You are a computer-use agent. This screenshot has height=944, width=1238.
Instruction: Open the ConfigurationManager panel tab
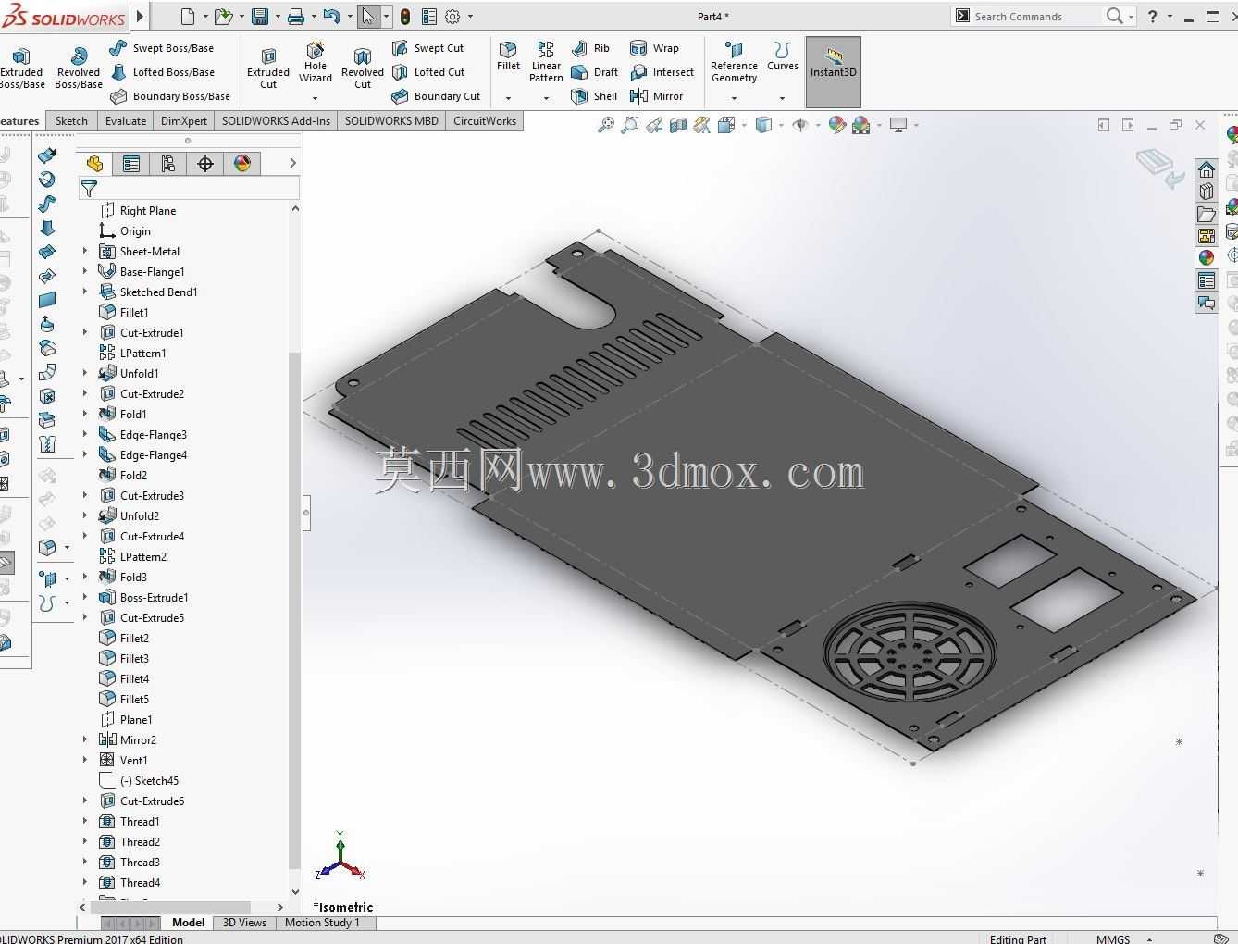pyautogui.click(x=168, y=164)
